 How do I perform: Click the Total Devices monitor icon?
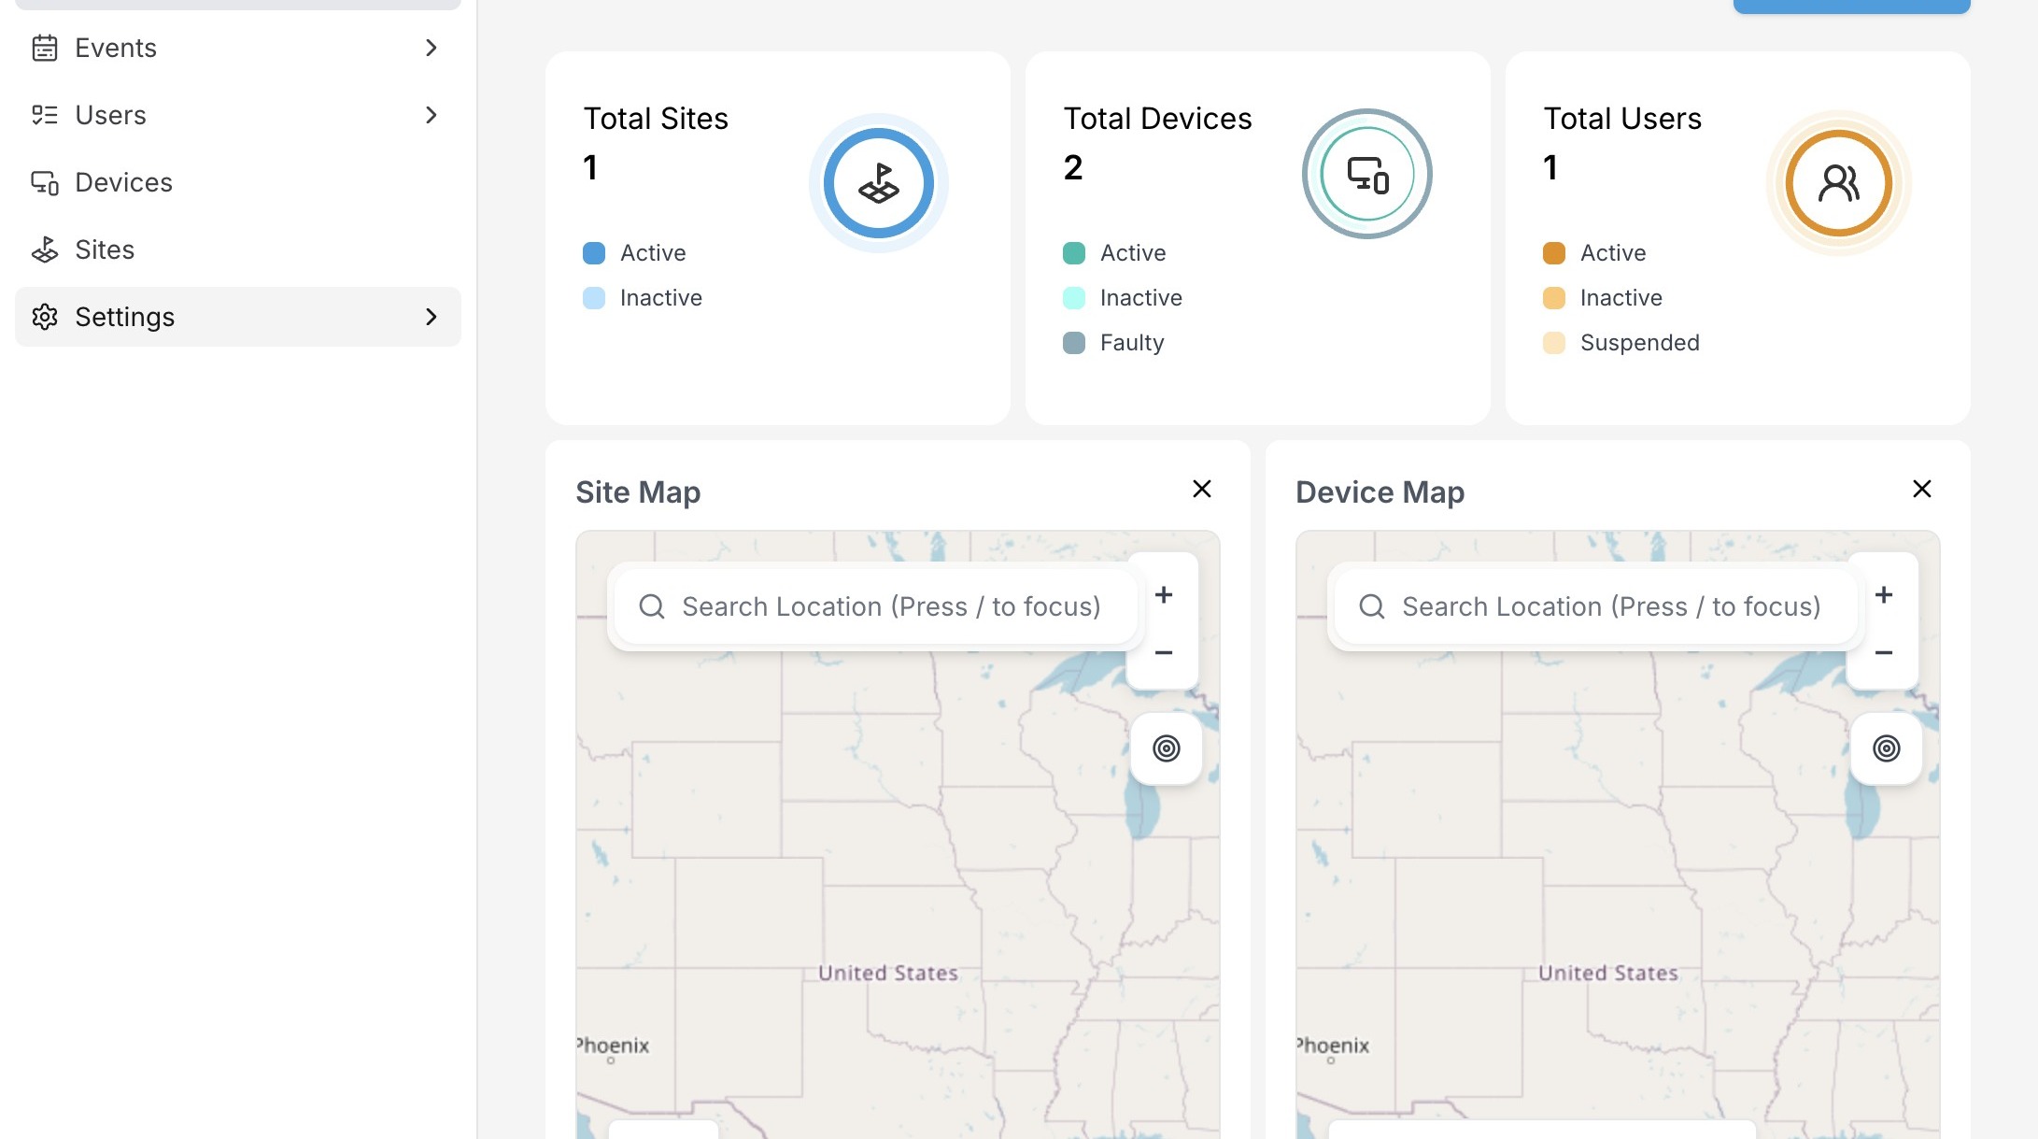[x=1367, y=175]
